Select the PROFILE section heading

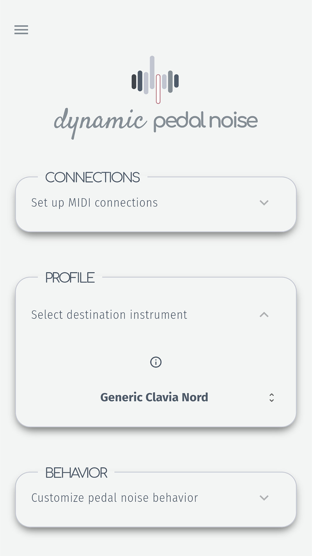70,277
